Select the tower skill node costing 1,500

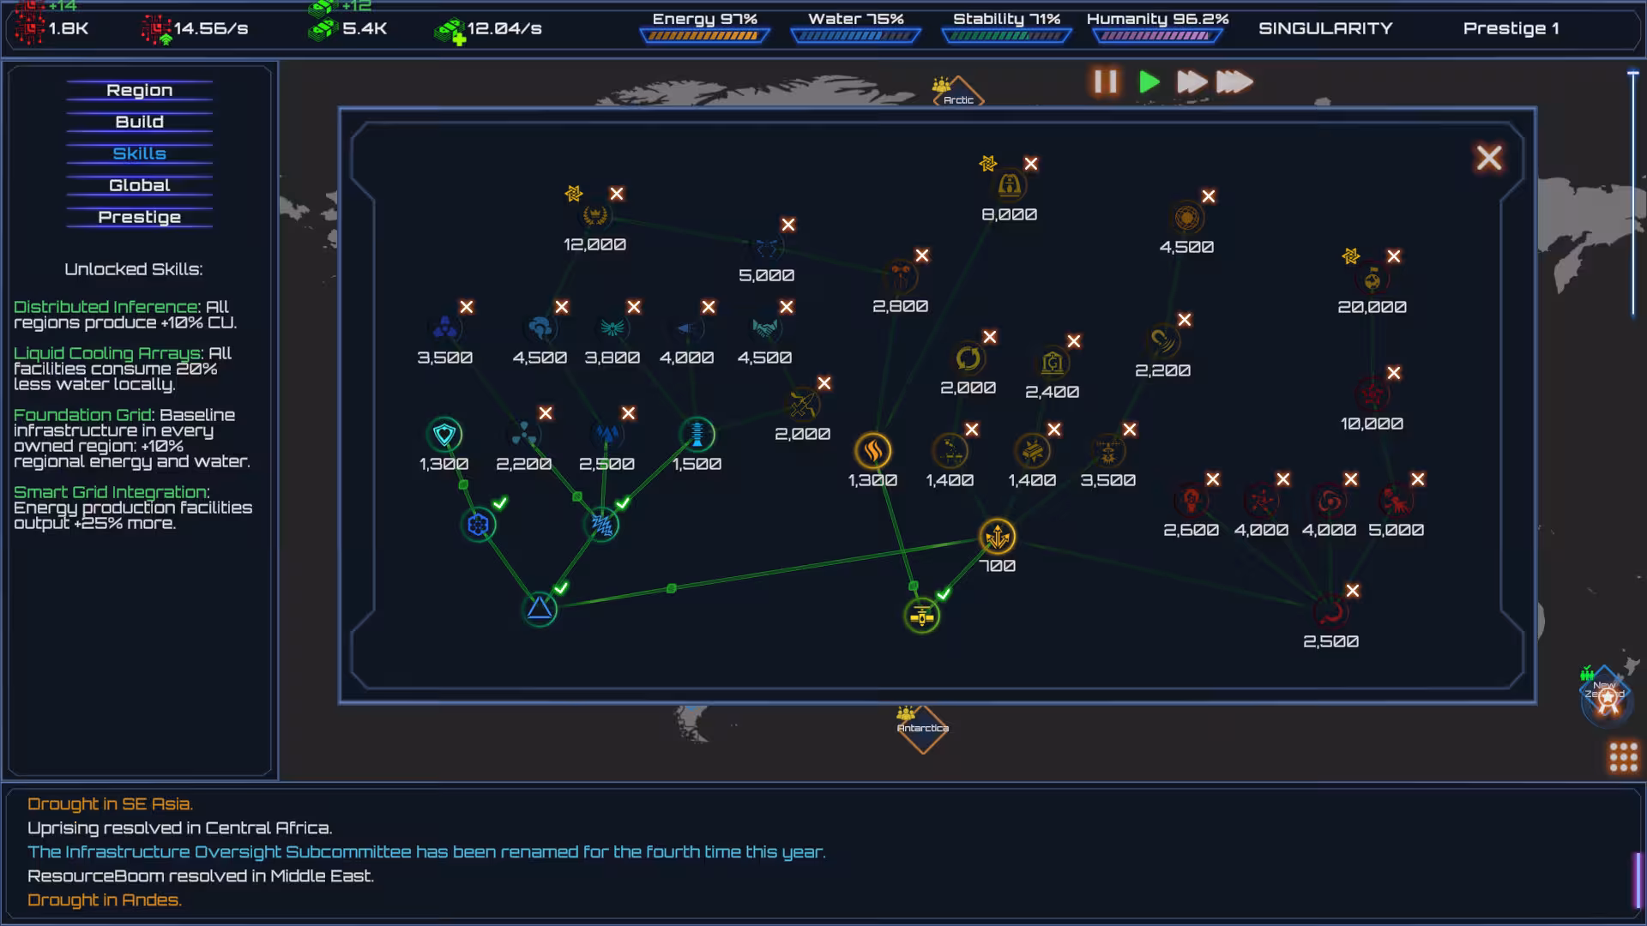tap(697, 435)
